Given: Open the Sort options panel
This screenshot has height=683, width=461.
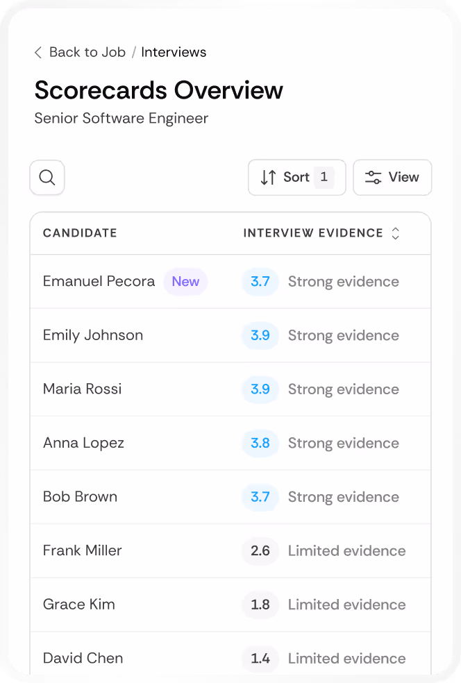Looking at the screenshot, I should pyautogui.click(x=296, y=177).
